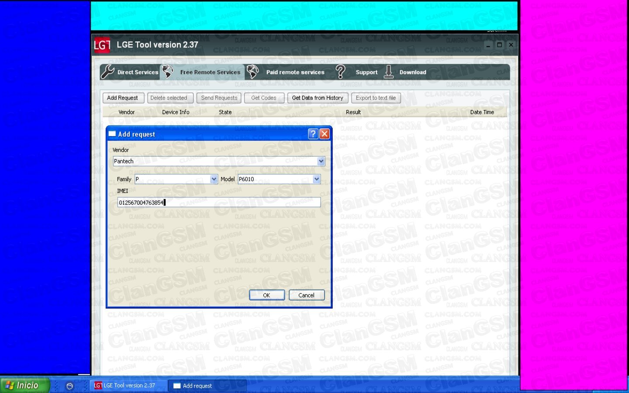Cancel the Add request dialog
Image resolution: width=629 pixels, height=393 pixels.
tap(306, 295)
